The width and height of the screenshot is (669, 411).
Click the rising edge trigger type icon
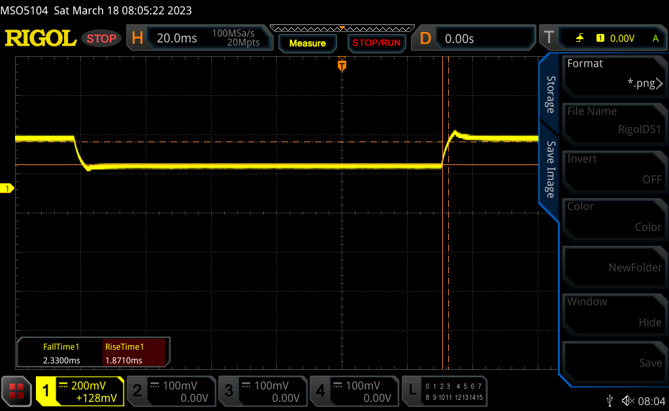coord(579,38)
